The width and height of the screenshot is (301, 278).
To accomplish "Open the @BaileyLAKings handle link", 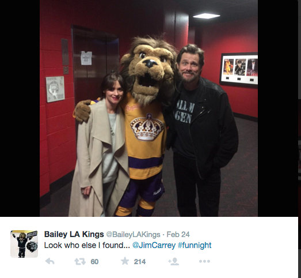I will click(x=133, y=235).
